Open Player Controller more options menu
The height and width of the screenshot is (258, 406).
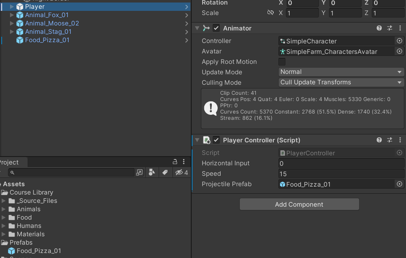coord(400,140)
